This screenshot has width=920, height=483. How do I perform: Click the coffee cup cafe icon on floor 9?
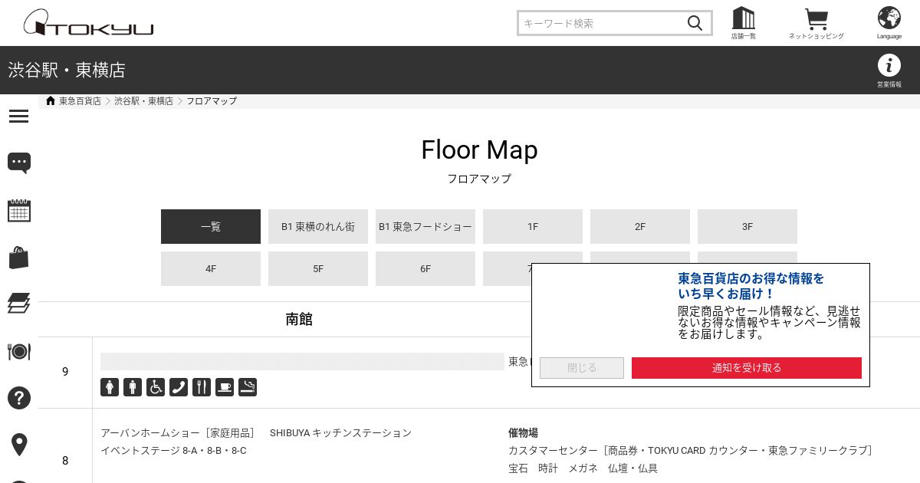coord(225,387)
